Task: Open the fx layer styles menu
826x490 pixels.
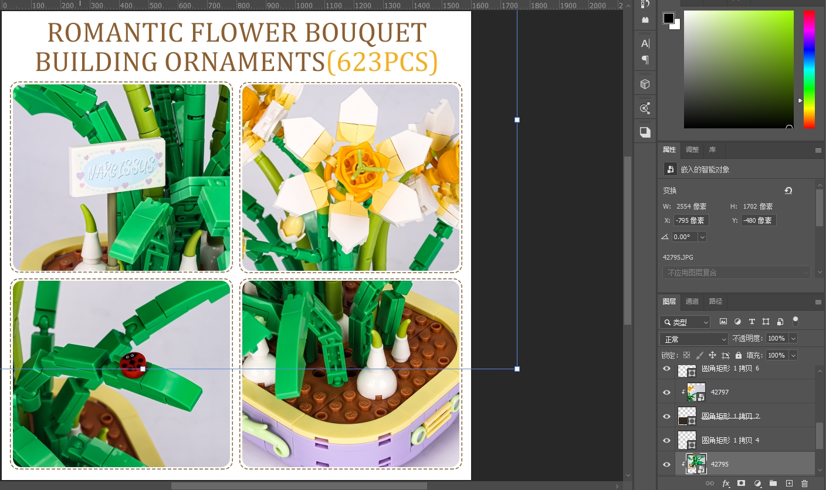Action: [726, 484]
